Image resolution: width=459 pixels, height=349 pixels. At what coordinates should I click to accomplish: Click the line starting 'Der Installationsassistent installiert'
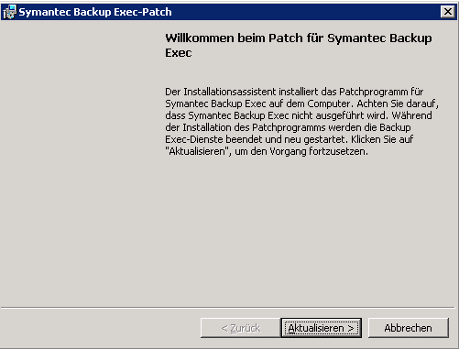(294, 92)
